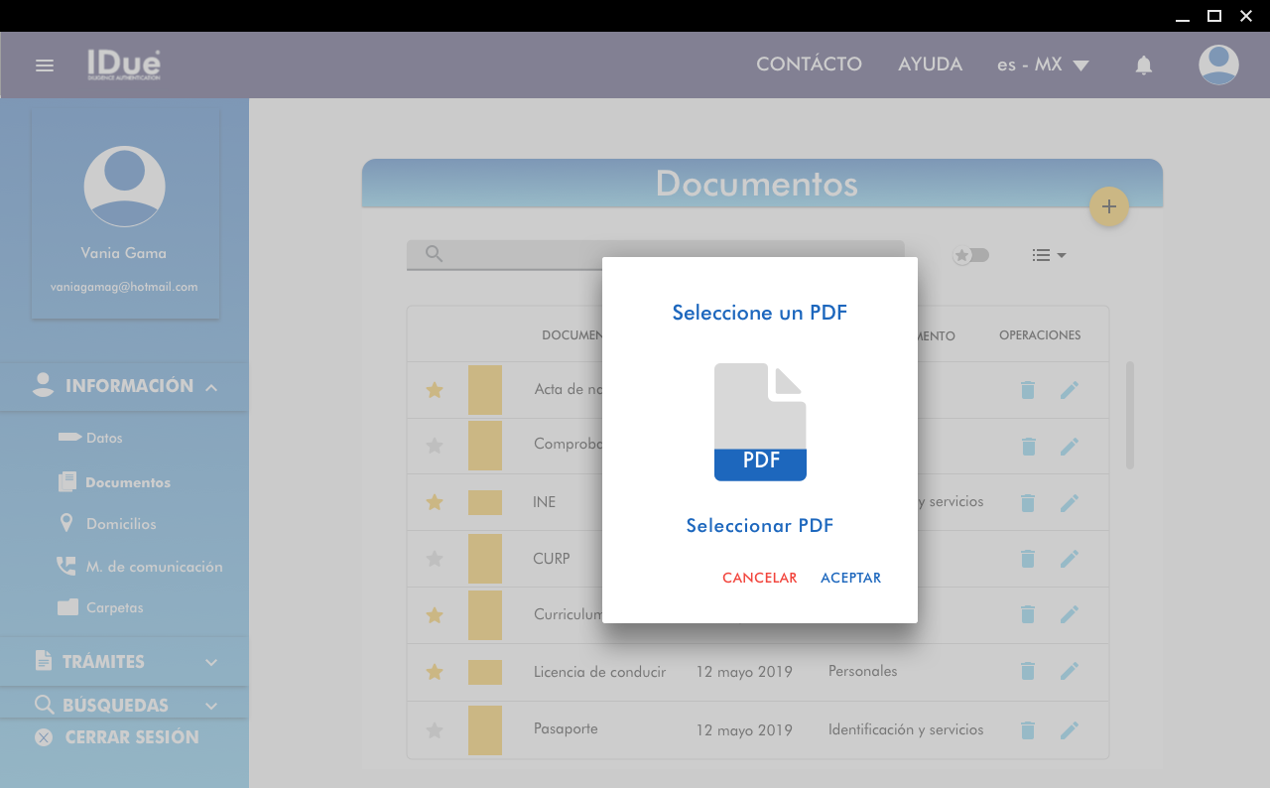
Task: Unmark favorite star for Licencia de conducir
Action: pos(434,672)
